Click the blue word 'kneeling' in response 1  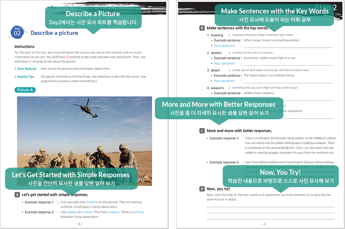point(92,202)
